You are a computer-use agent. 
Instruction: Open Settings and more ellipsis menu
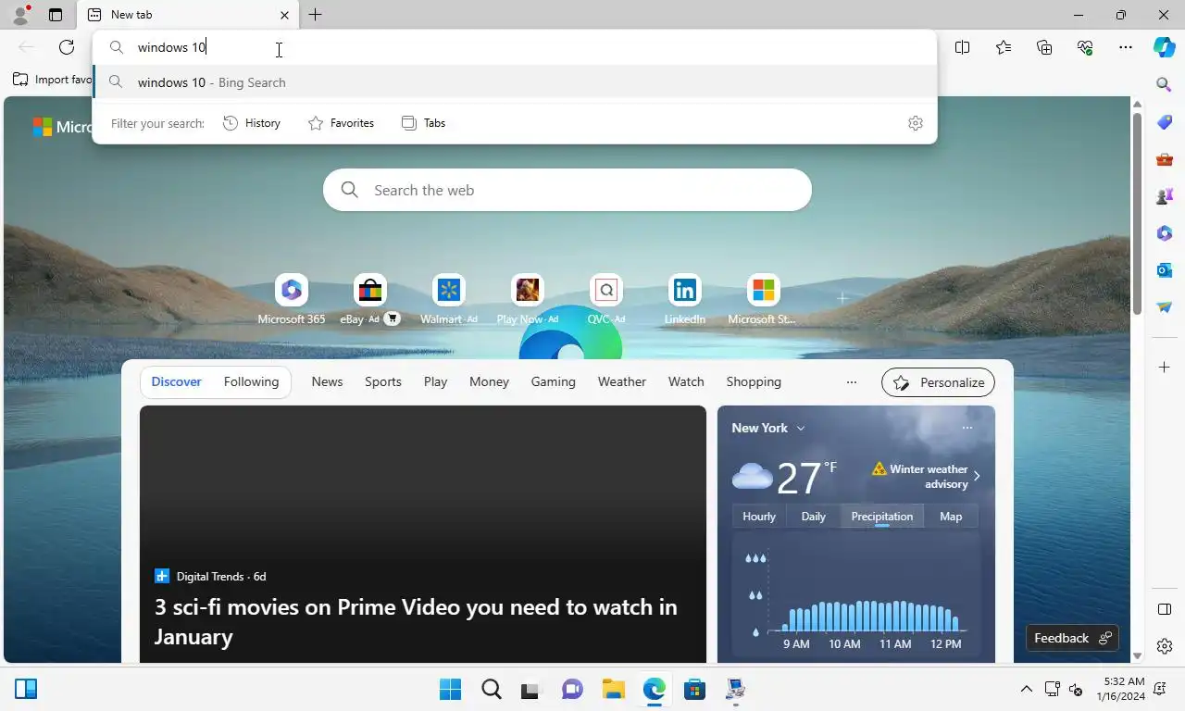(1126, 47)
